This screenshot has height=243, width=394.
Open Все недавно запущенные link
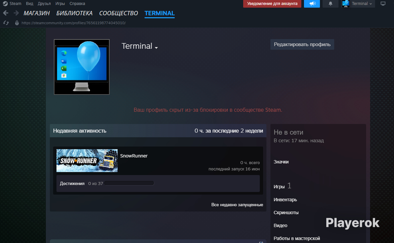(237, 205)
